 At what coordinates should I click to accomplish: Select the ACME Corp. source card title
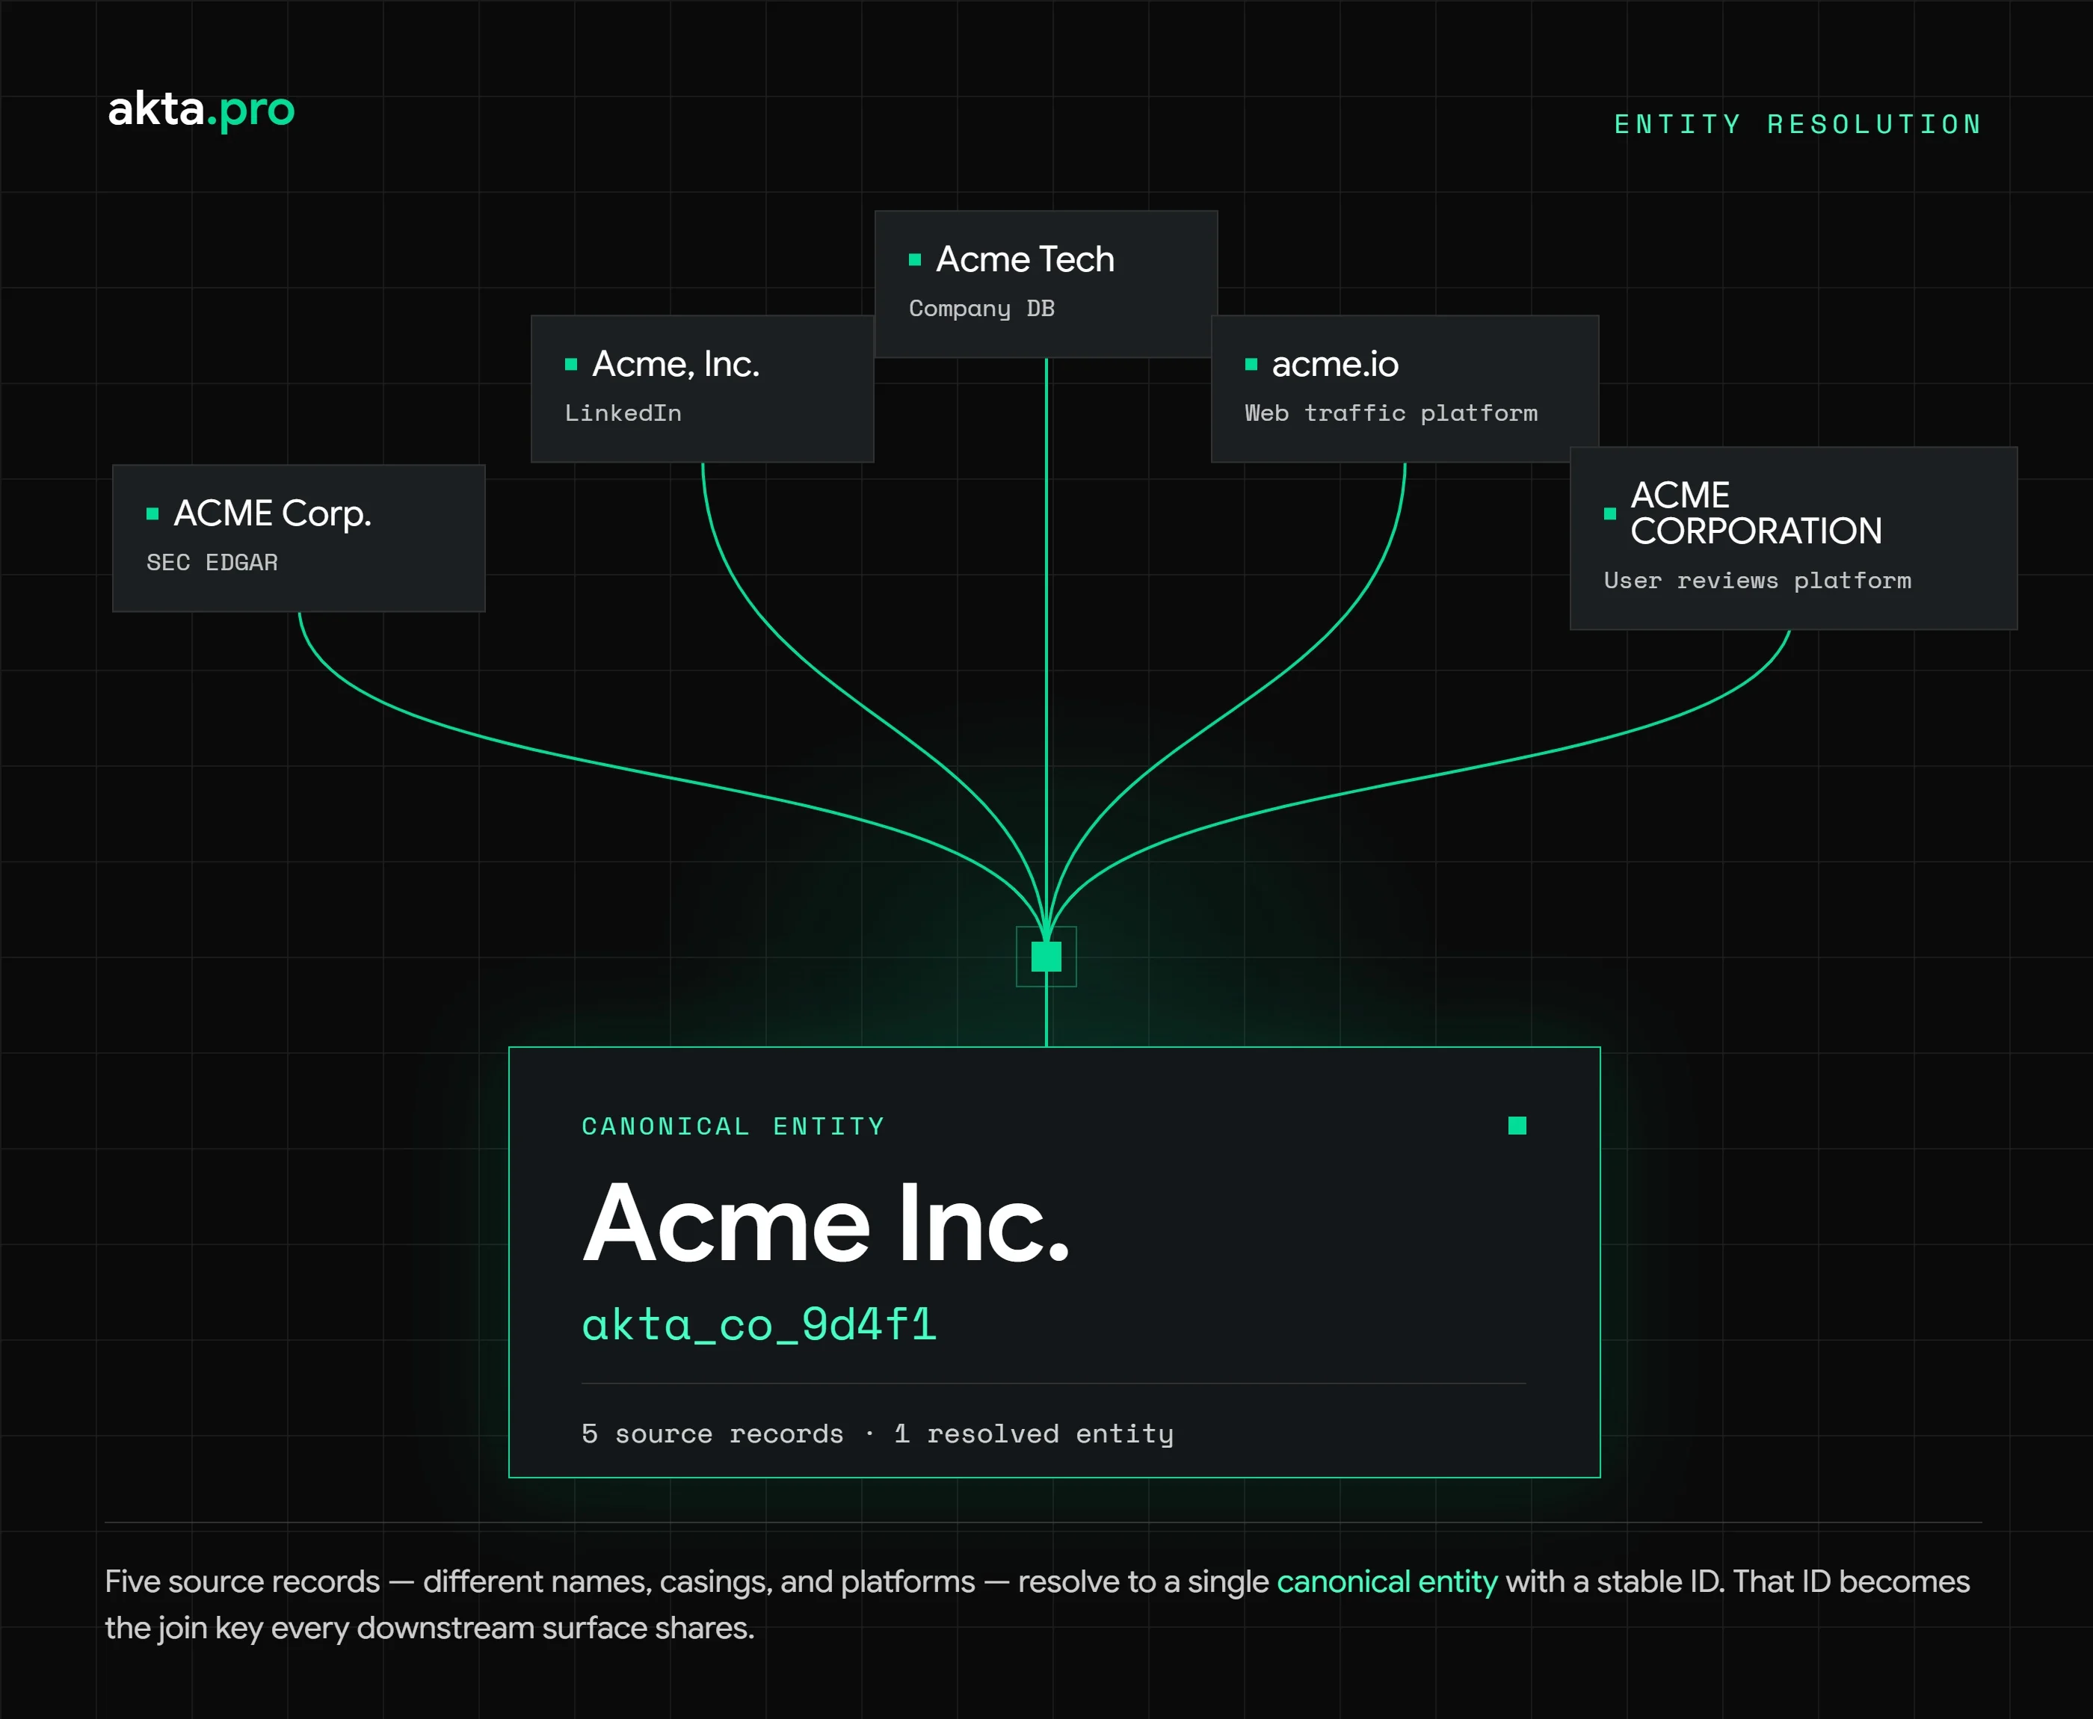pyautogui.click(x=272, y=513)
